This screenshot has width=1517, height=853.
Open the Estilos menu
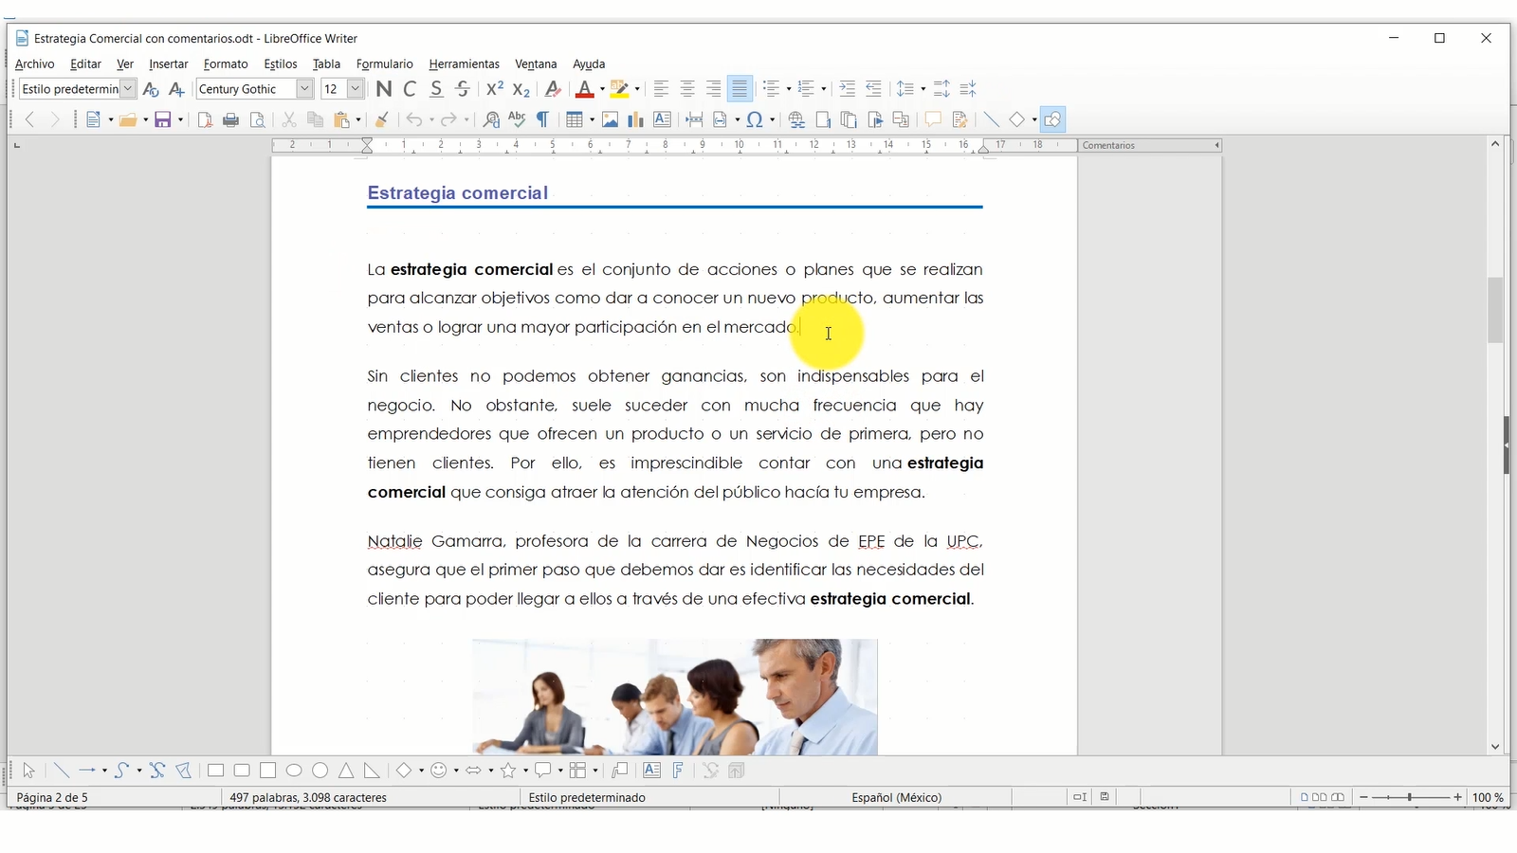[x=281, y=64]
